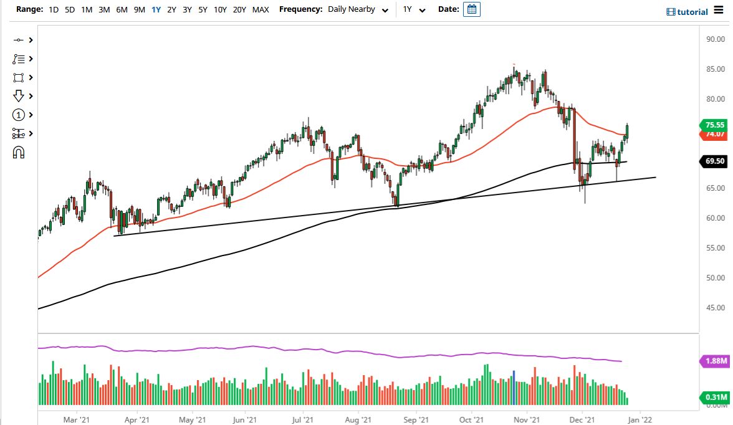This screenshot has width=733, height=425.
Task: Click the 5D range option
Action: 69,9
